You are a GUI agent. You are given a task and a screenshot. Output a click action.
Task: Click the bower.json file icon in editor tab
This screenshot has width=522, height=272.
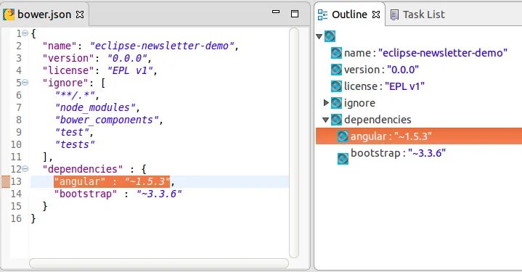pyautogui.click(x=9, y=15)
